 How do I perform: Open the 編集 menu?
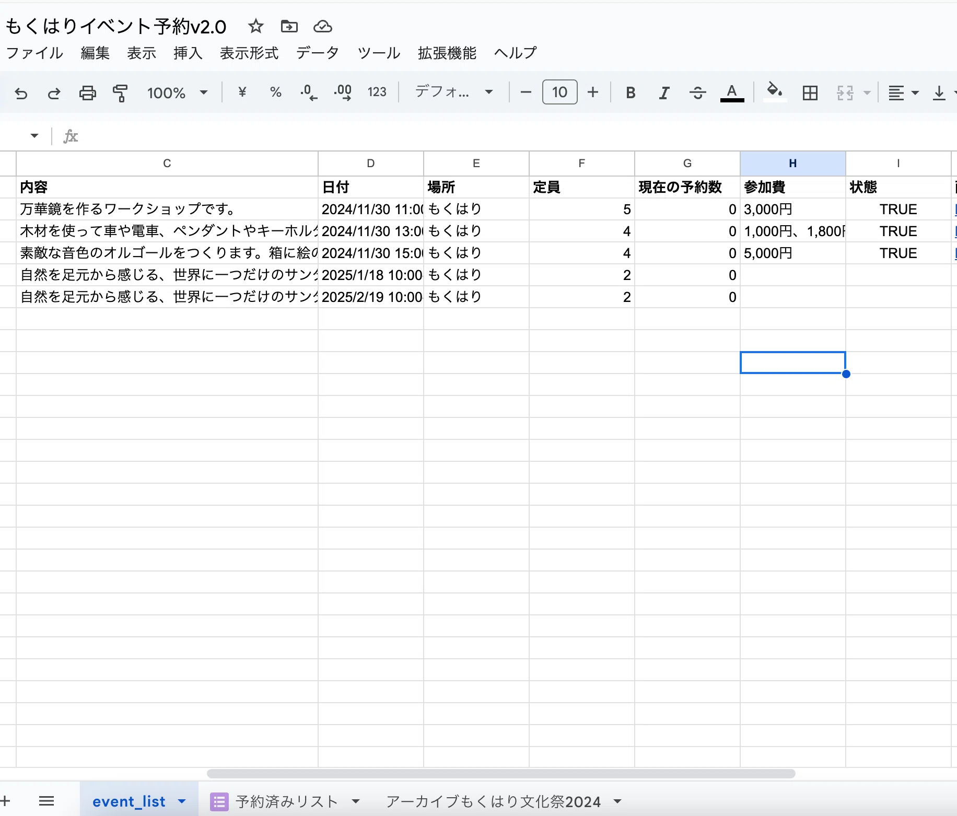95,53
